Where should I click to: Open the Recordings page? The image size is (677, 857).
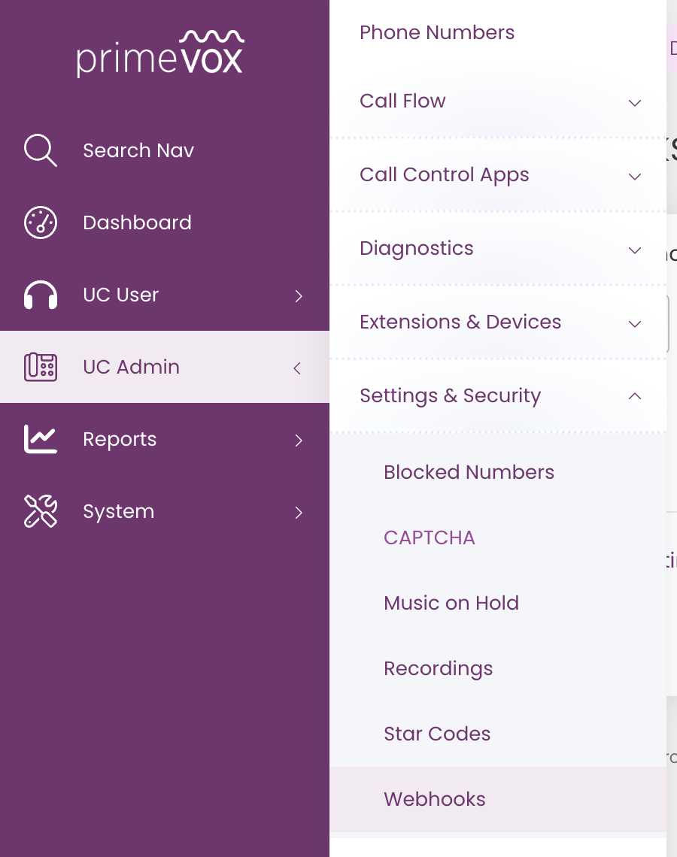point(438,668)
